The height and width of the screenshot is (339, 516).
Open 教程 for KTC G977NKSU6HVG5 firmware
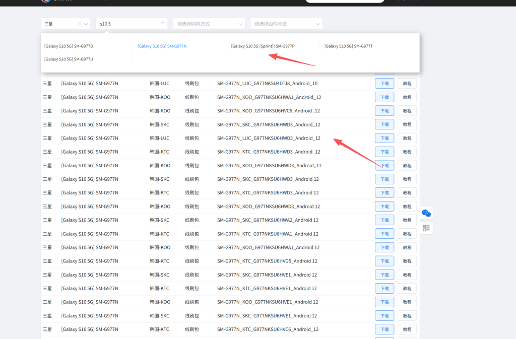click(x=407, y=261)
